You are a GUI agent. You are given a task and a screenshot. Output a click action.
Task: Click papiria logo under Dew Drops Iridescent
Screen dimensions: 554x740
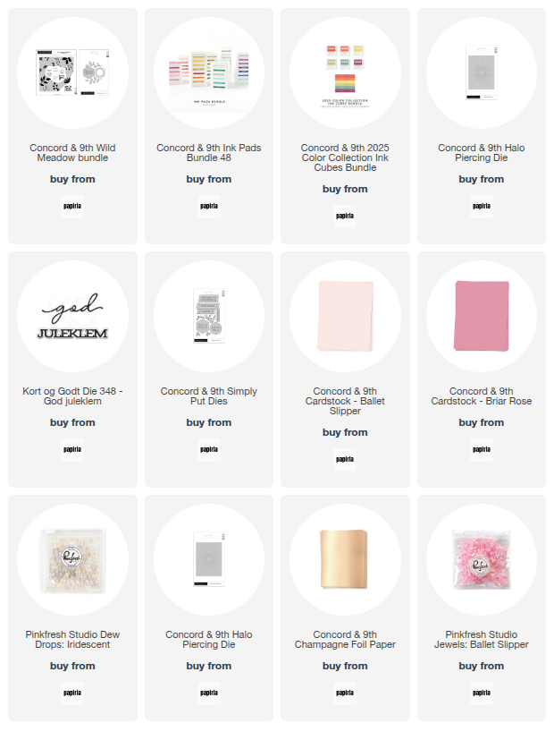click(x=72, y=693)
